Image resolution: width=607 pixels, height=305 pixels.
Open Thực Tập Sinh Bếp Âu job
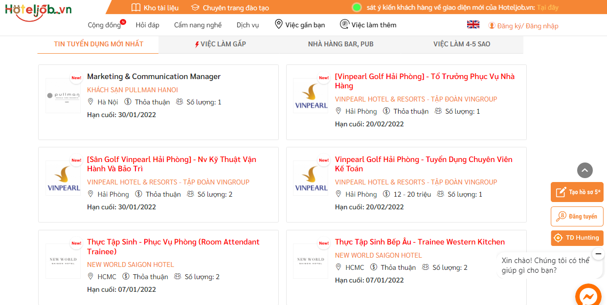click(420, 242)
